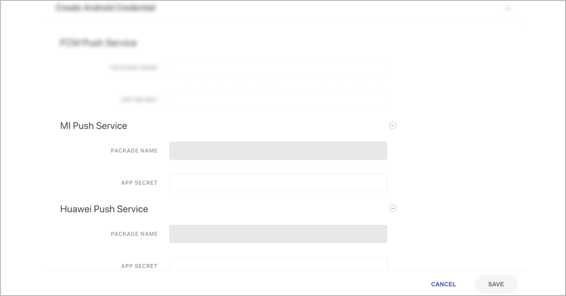Image resolution: width=566 pixels, height=296 pixels.
Task: Click Package Name label under Huawei Push
Action: click(x=134, y=234)
